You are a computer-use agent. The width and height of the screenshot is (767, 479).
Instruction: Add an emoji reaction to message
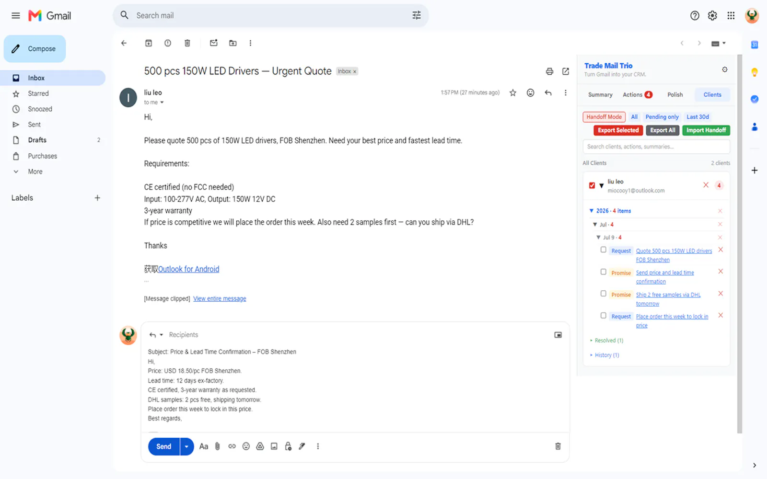tap(530, 93)
